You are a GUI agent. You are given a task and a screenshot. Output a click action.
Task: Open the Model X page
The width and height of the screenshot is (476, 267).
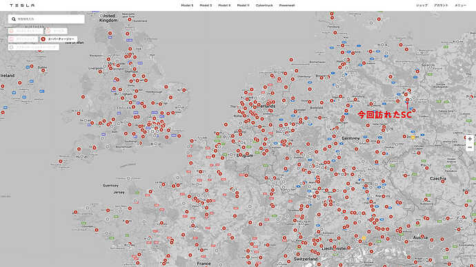pos(224,6)
